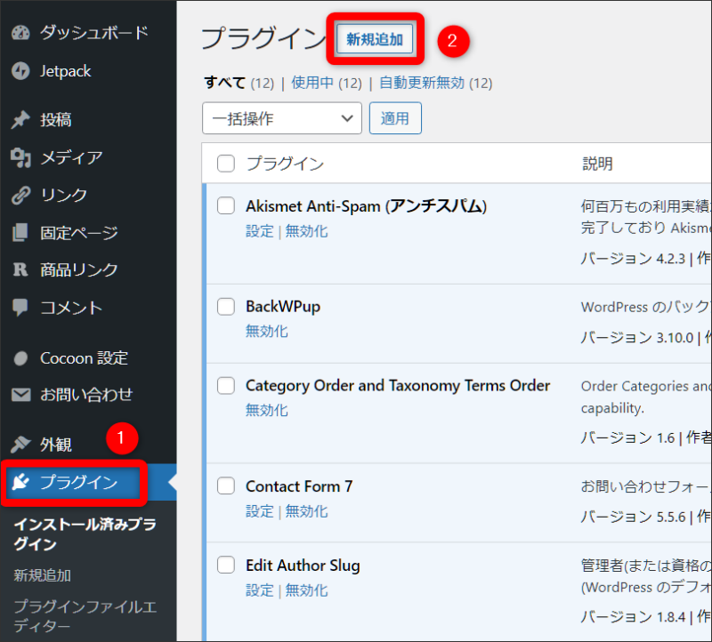Click the envelope icon beside お問い合わせ
This screenshot has height=642, width=712.
[20, 395]
